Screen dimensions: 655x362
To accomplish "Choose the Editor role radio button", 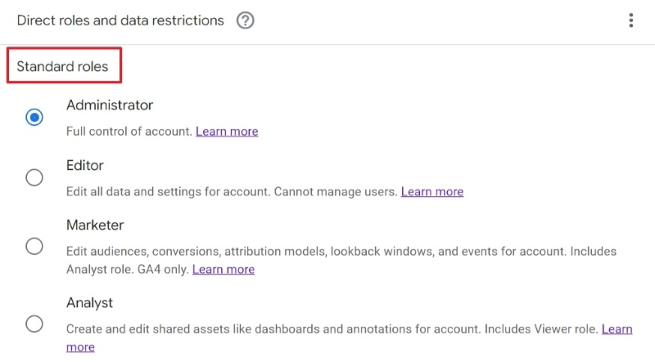I will point(34,177).
